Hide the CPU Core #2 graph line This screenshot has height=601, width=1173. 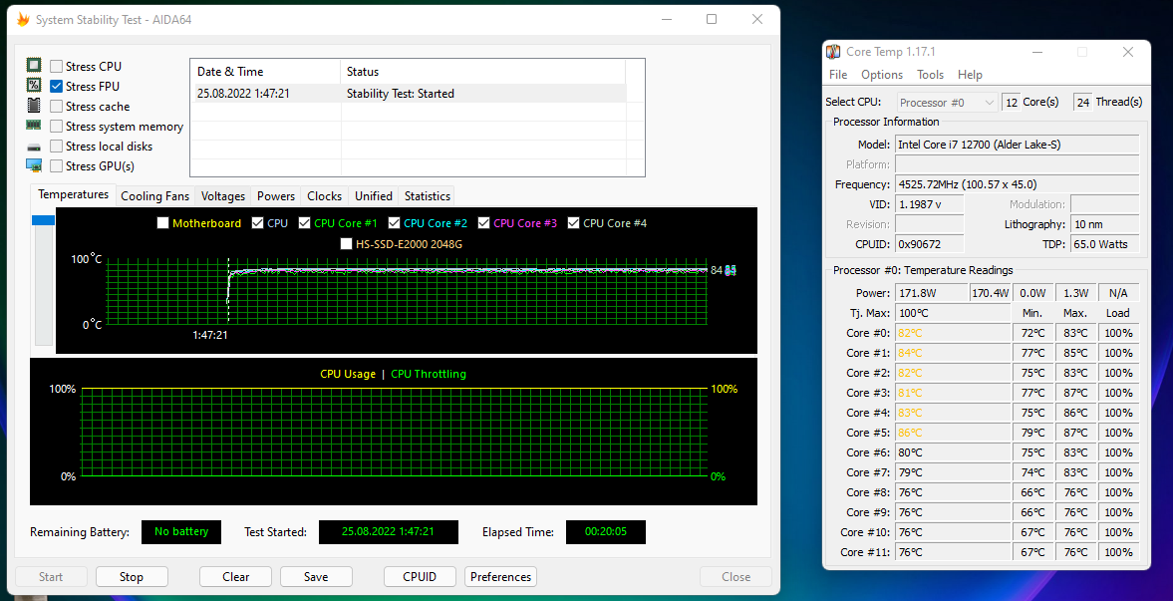click(395, 223)
